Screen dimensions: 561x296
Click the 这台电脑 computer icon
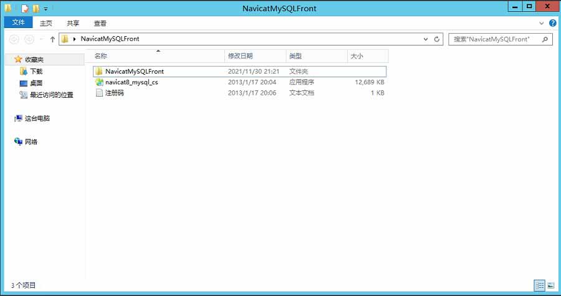pos(18,118)
